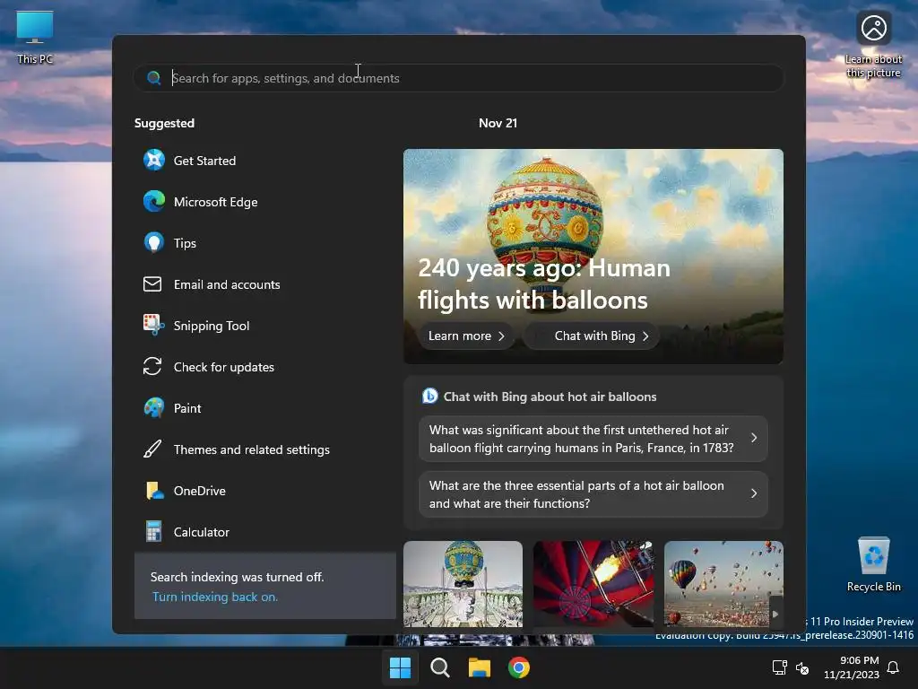Open the This PC desktop icon
This screenshot has height=689, width=918.
pos(35,38)
